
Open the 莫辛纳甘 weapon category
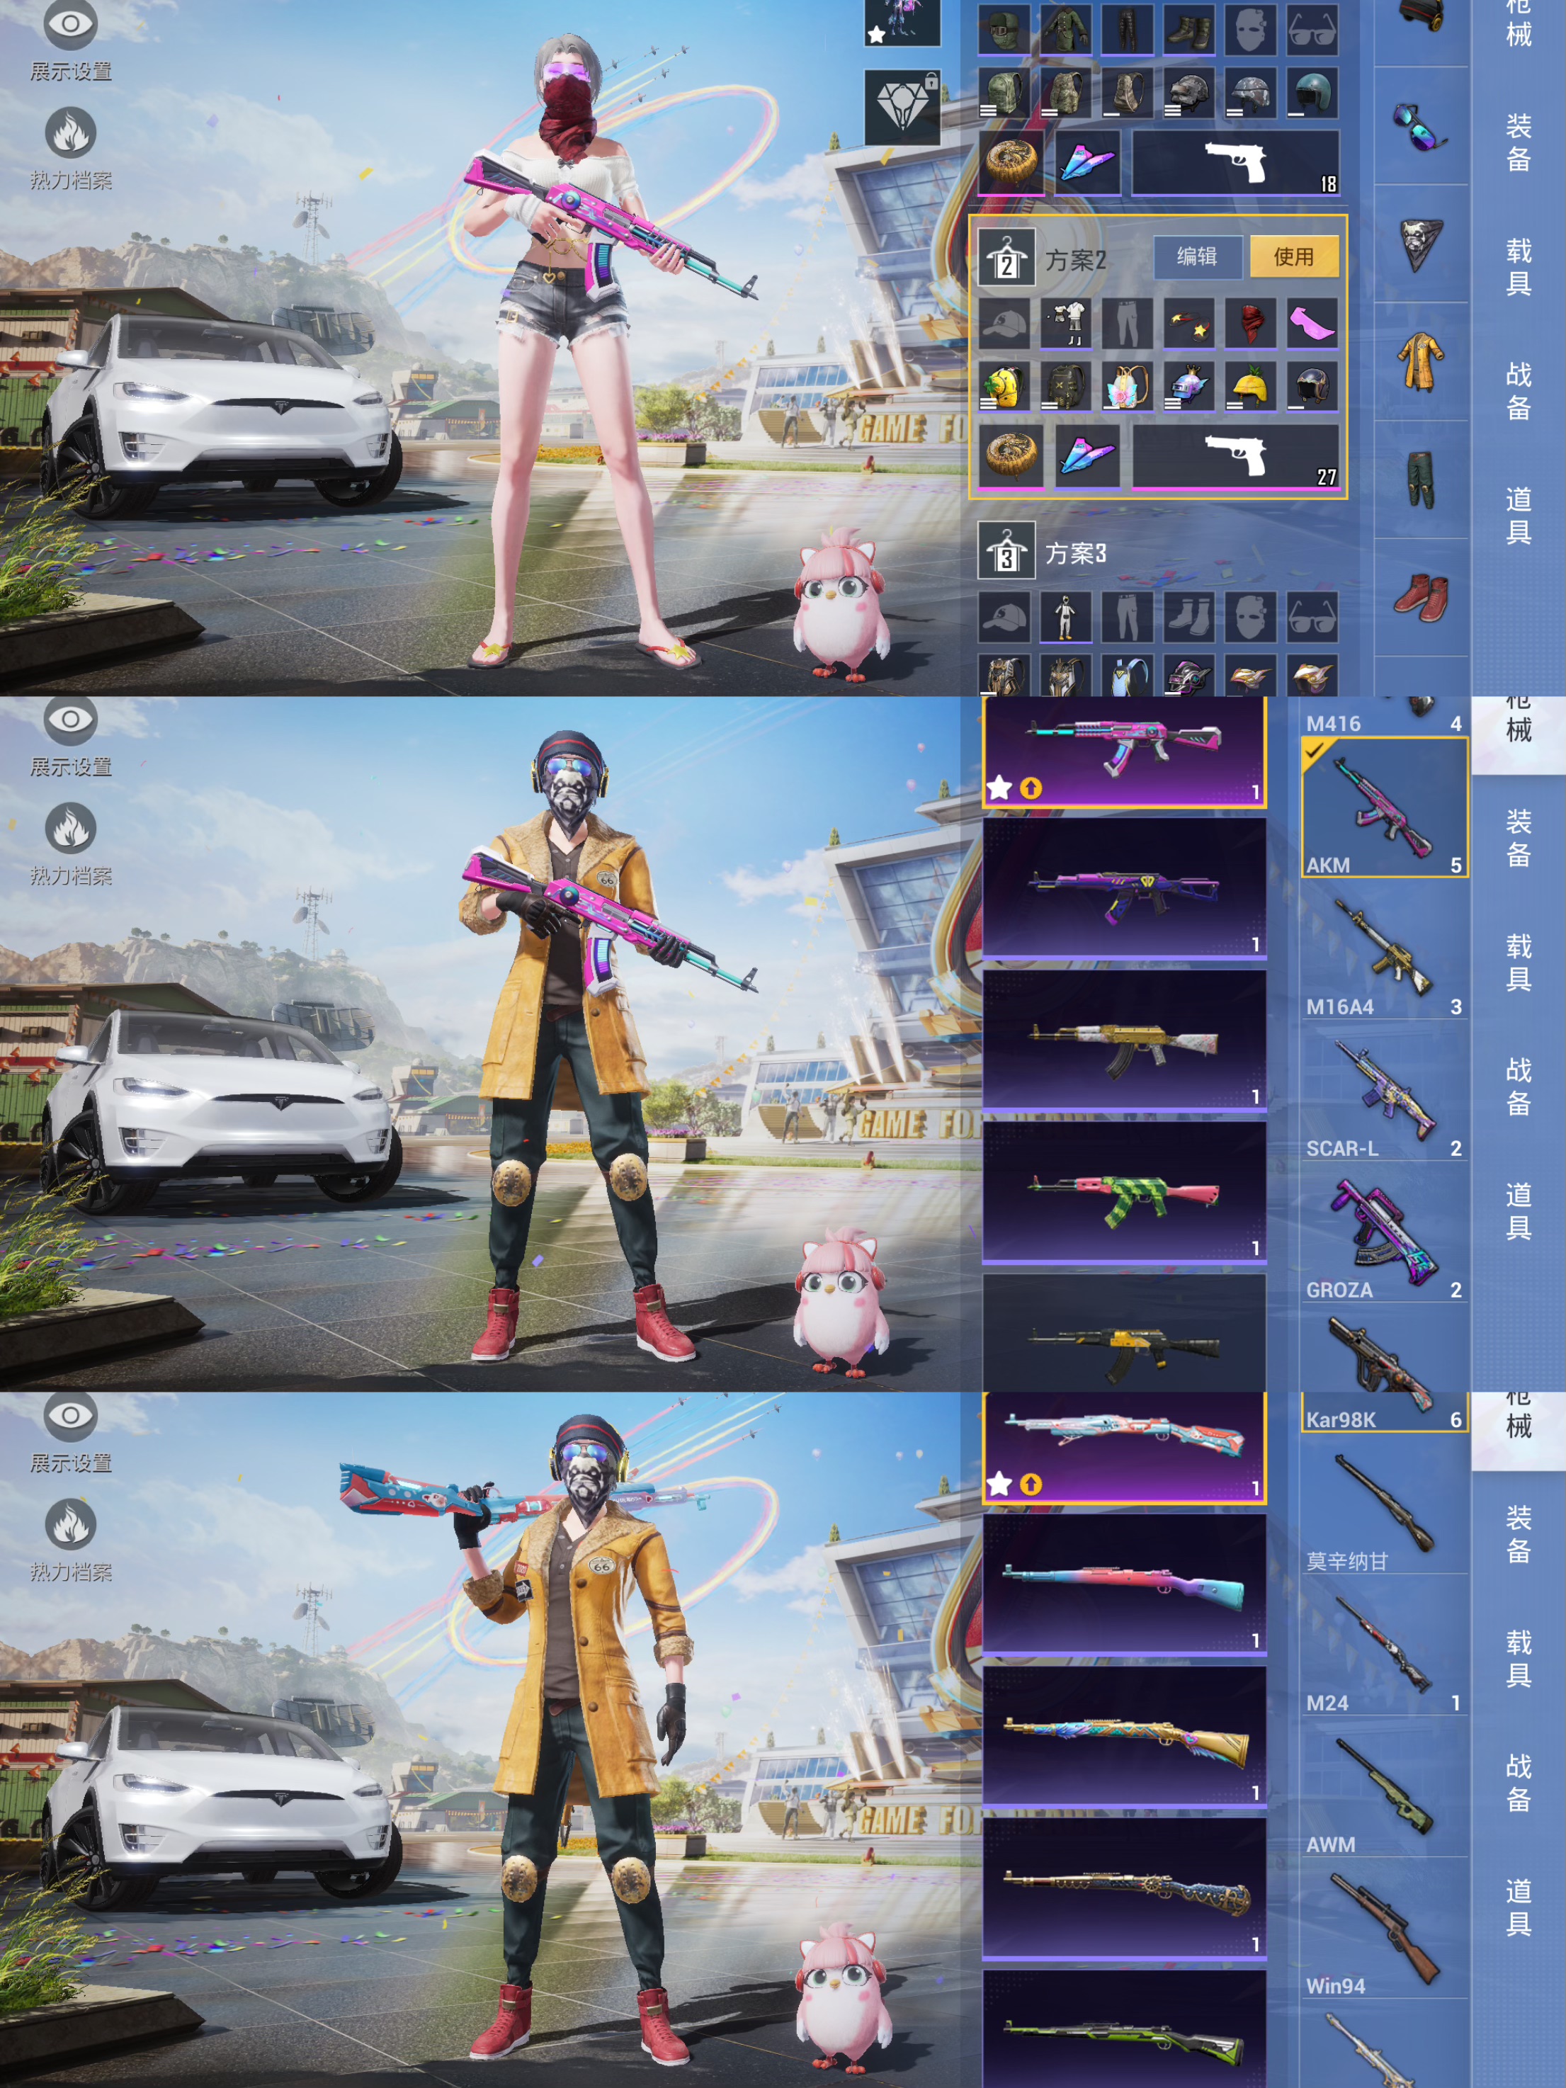click(x=1384, y=1504)
